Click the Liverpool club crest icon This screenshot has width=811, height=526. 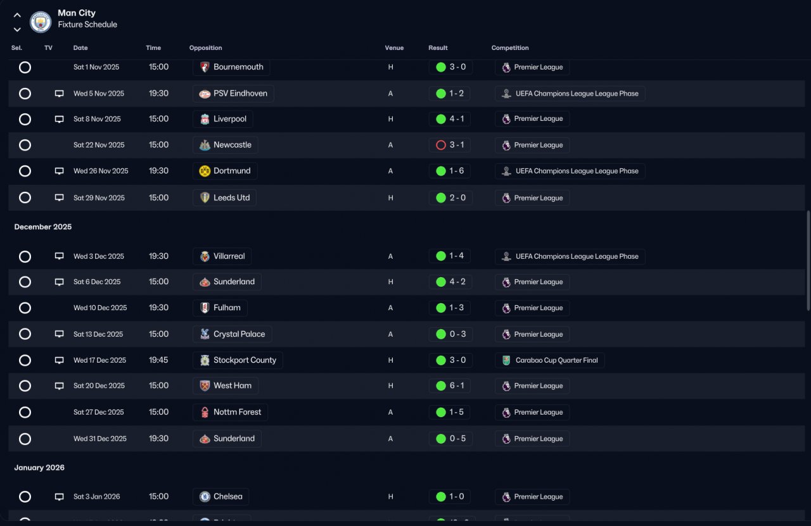205,119
